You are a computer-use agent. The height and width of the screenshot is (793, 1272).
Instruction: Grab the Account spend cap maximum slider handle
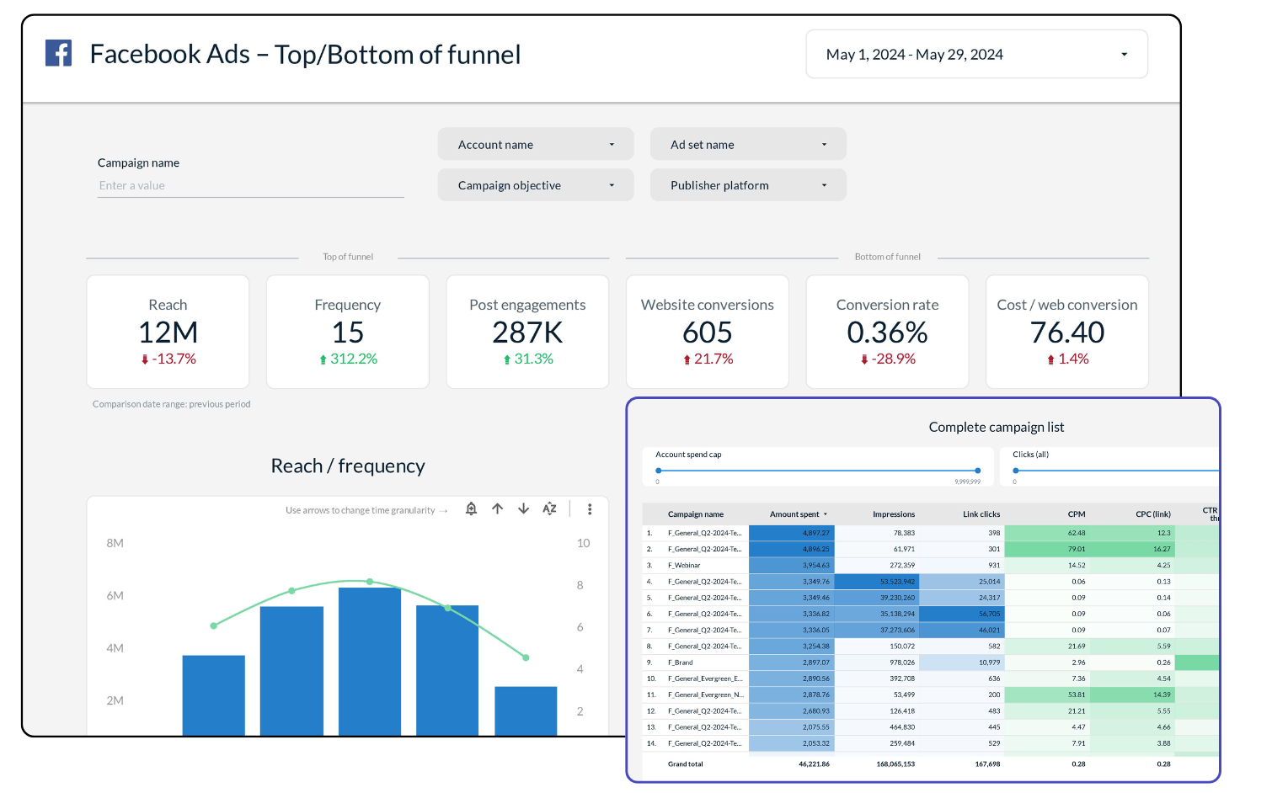point(977,471)
